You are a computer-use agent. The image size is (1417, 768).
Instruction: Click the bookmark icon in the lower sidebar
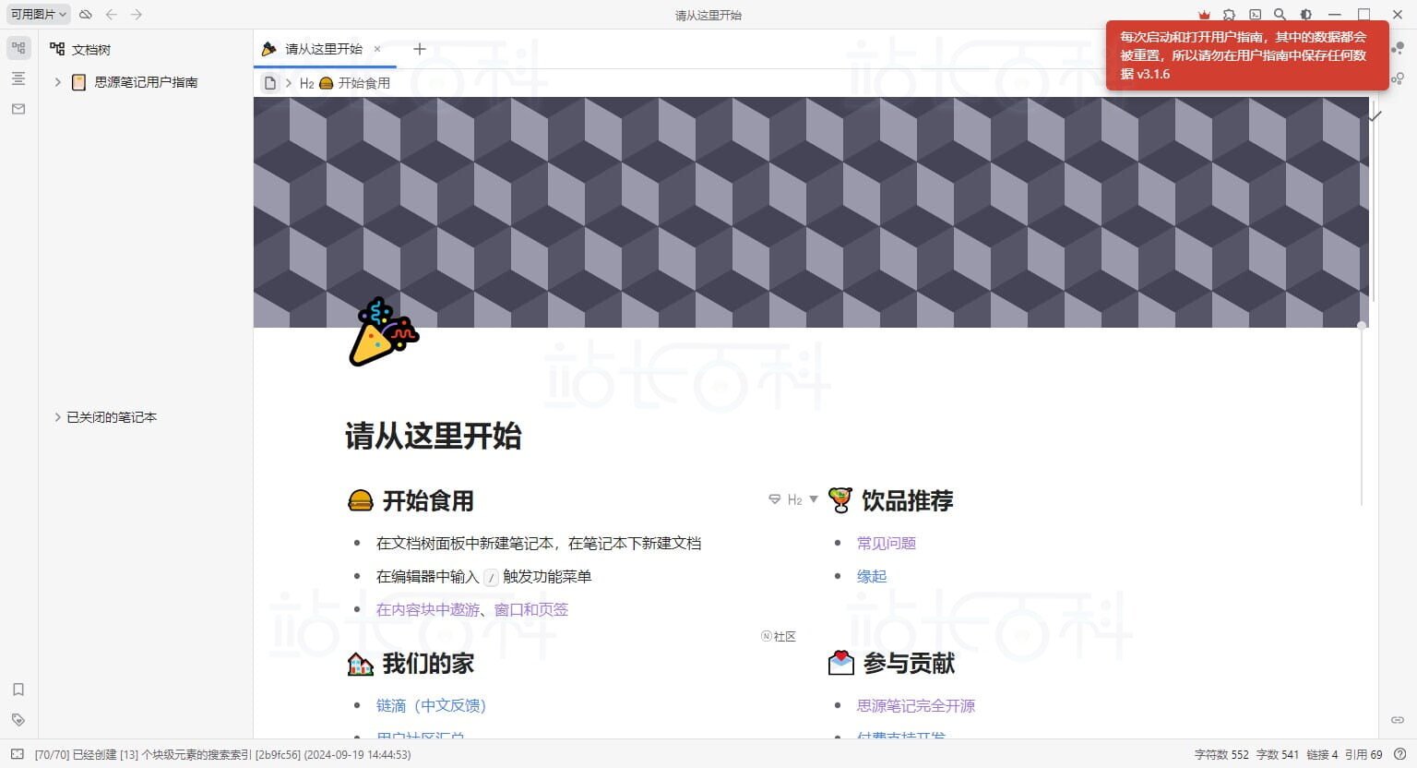click(18, 690)
